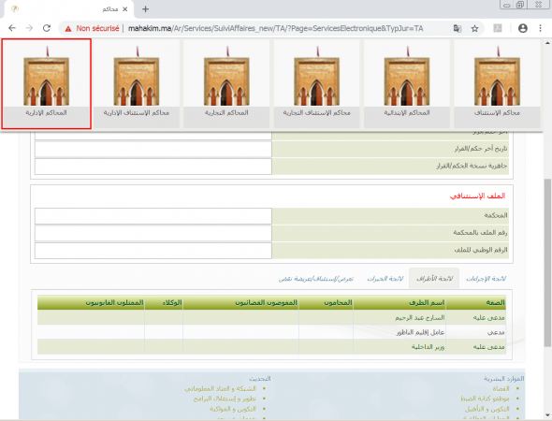Select the وزير الداخلية party name
Viewport: 552px width, 421px height.
(429, 347)
